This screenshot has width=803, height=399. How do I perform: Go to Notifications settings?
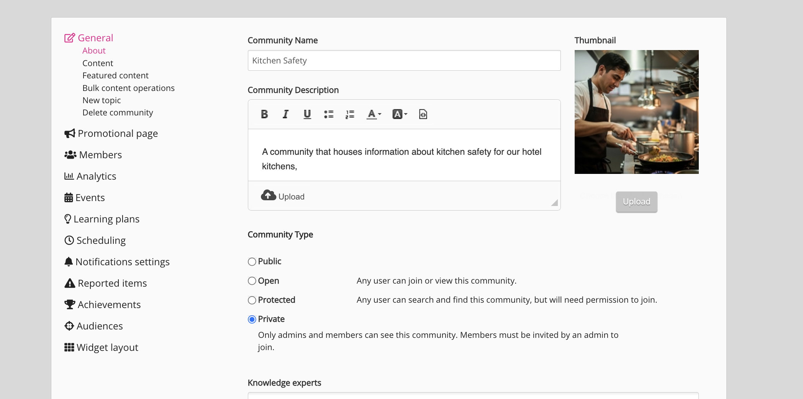[x=122, y=262]
